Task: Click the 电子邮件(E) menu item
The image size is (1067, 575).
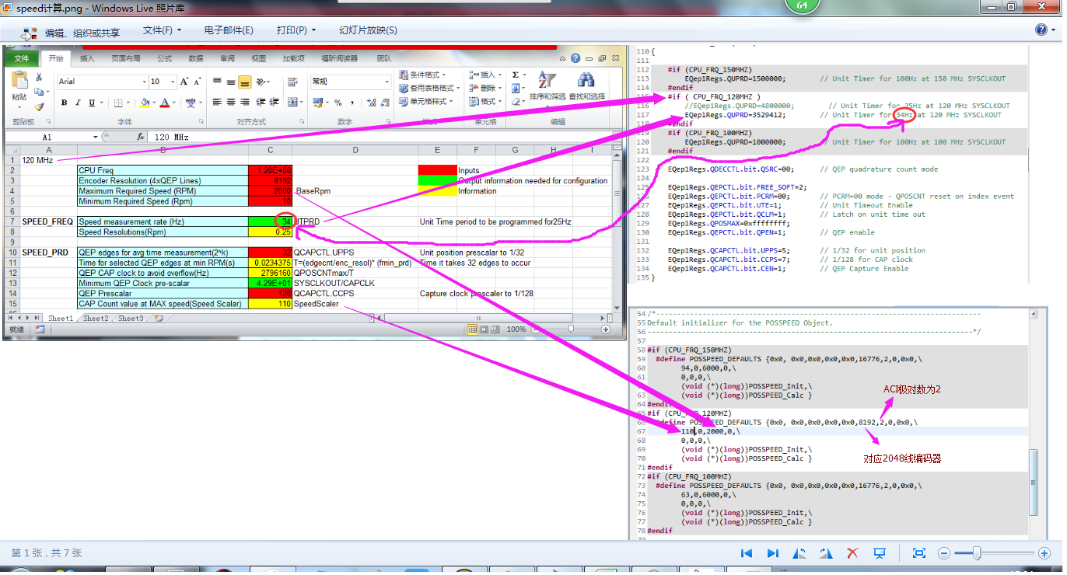Action: (x=229, y=30)
